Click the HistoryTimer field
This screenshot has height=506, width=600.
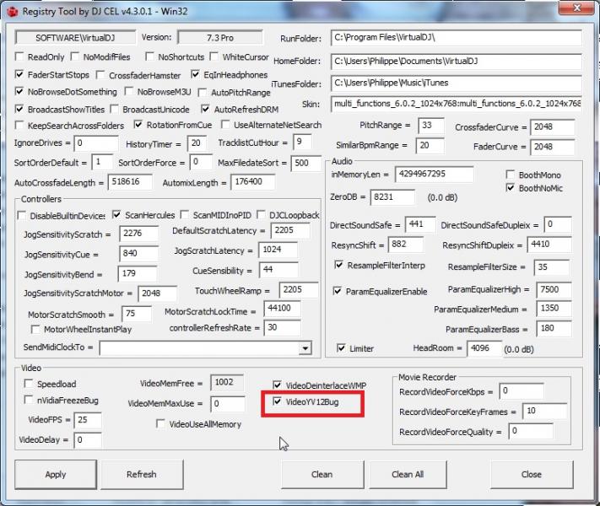tap(197, 143)
